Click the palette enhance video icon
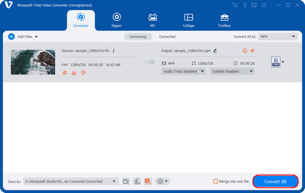 tap(83, 73)
